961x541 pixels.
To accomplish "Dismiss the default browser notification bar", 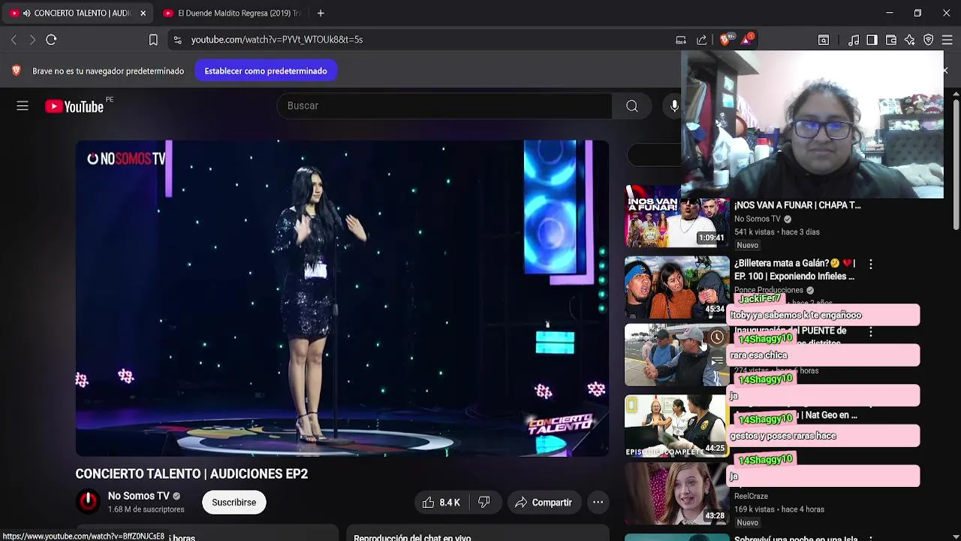I will (944, 71).
